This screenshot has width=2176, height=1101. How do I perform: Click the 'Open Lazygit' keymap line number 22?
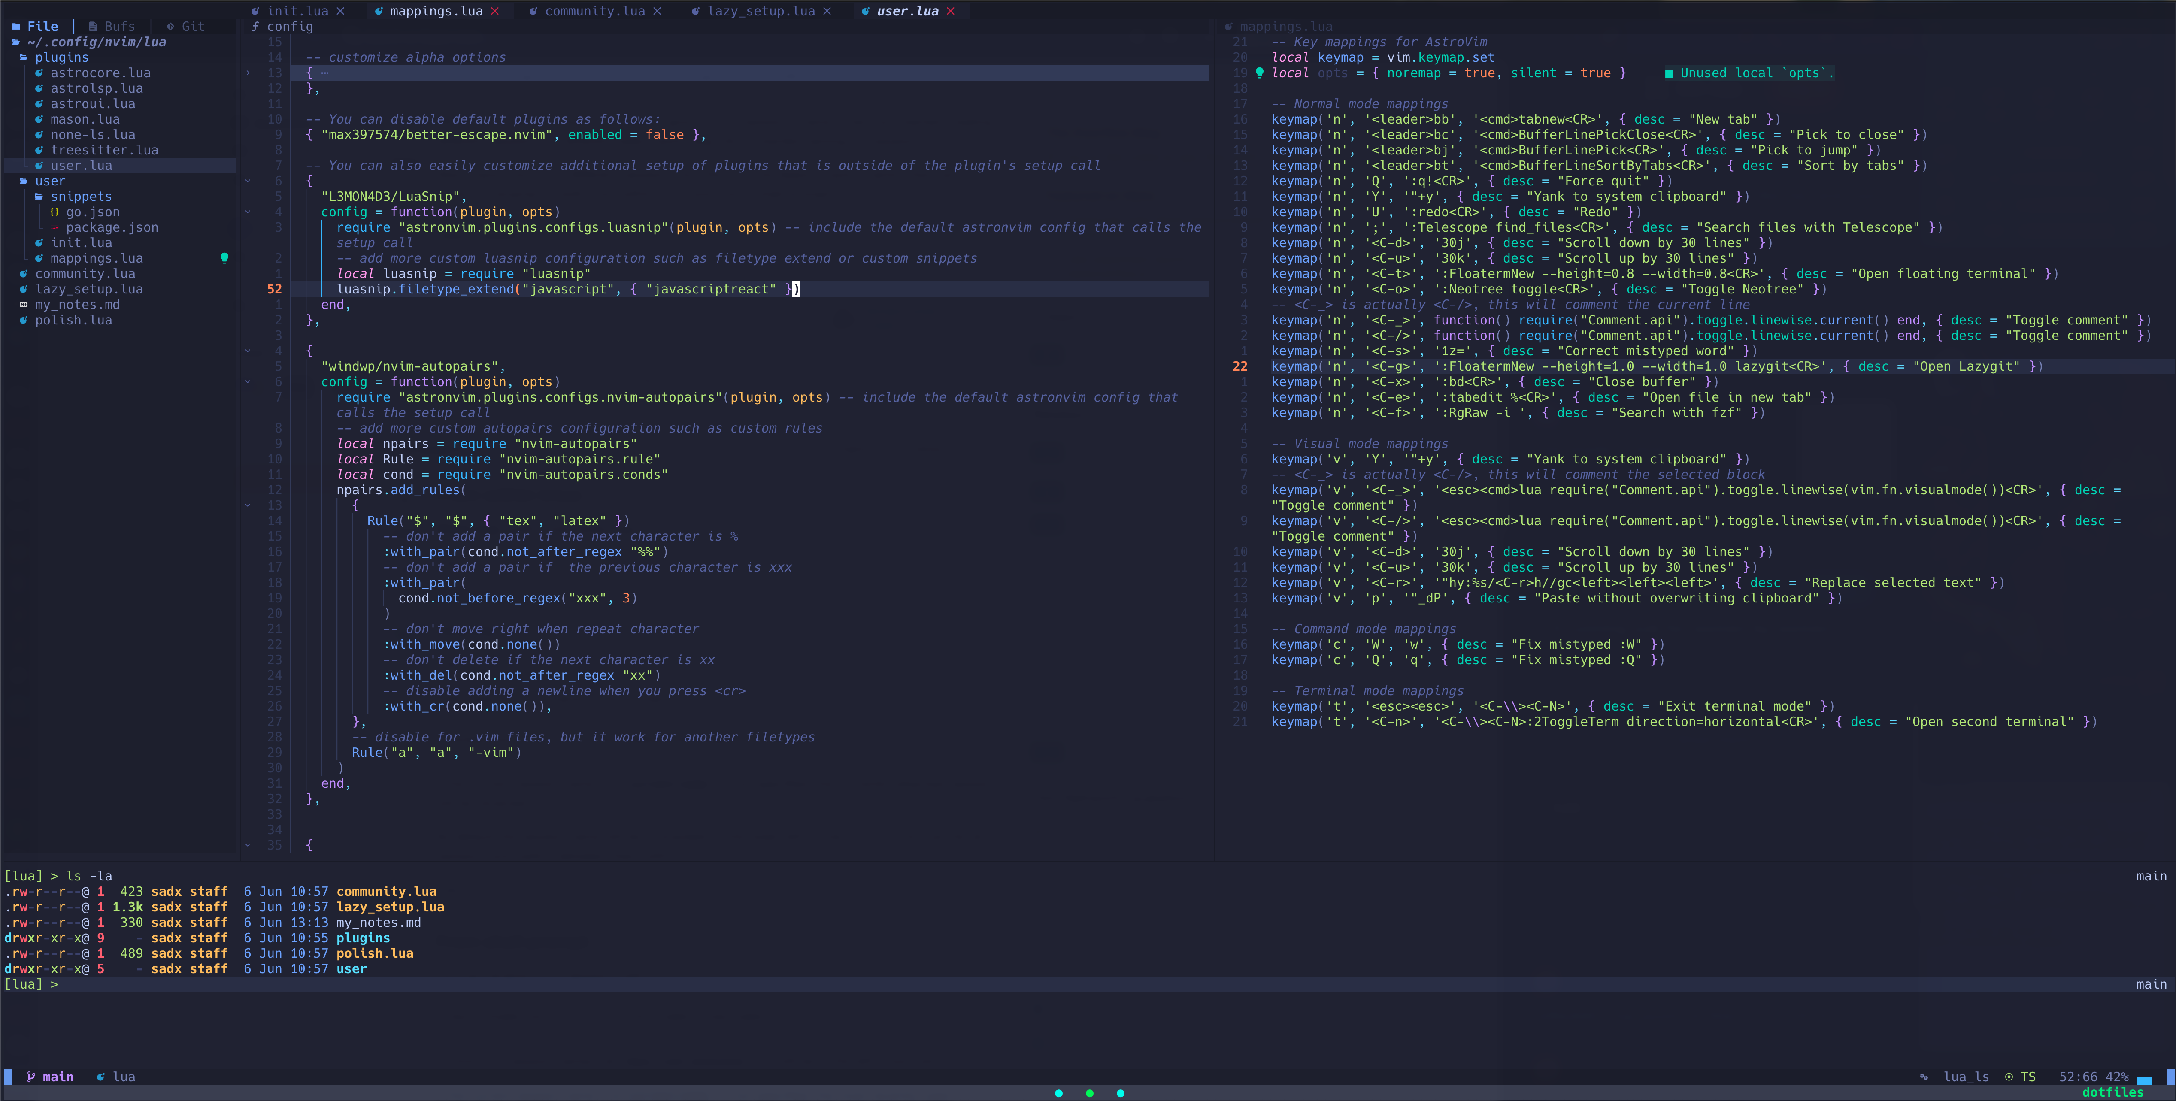pos(1239,366)
